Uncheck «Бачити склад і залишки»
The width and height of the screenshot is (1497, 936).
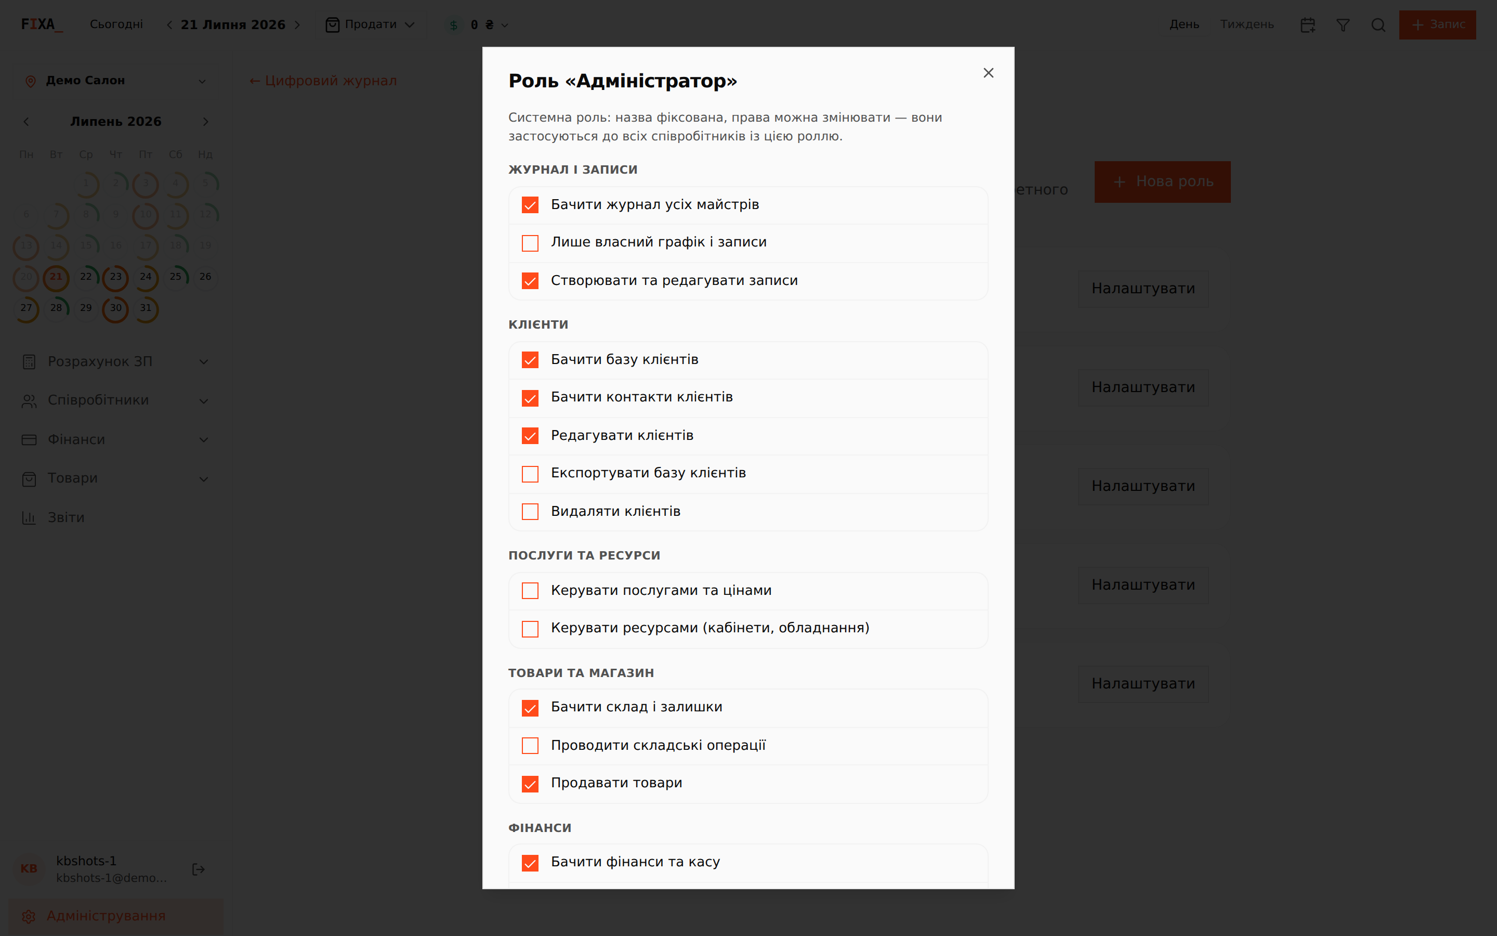(x=530, y=708)
